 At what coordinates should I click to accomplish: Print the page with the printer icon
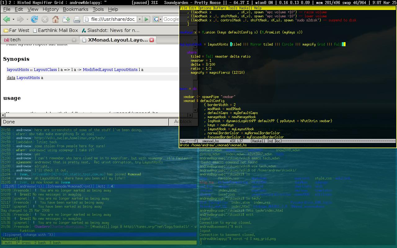pos(77,19)
